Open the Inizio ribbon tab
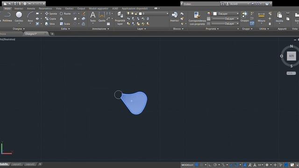The height and width of the screenshot is (168, 299). click(x=7, y=8)
